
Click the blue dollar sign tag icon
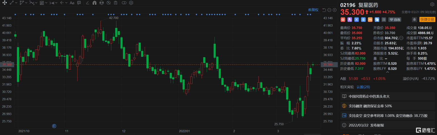coord(363,20)
